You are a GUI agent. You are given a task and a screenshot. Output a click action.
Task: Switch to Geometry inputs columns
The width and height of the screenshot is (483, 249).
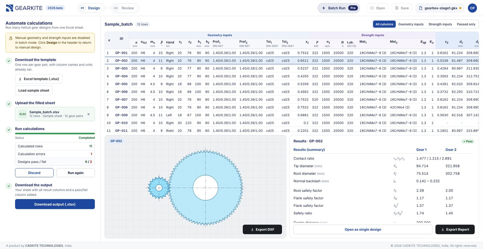tap(411, 24)
